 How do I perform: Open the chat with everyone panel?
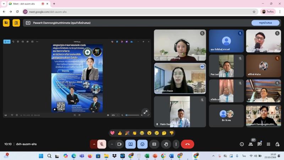[260, 144]
